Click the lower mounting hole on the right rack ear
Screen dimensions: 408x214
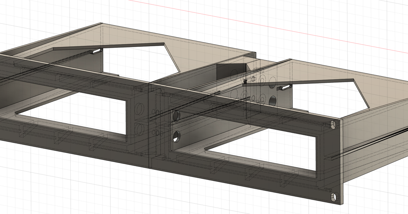click(x=334, y=196)
